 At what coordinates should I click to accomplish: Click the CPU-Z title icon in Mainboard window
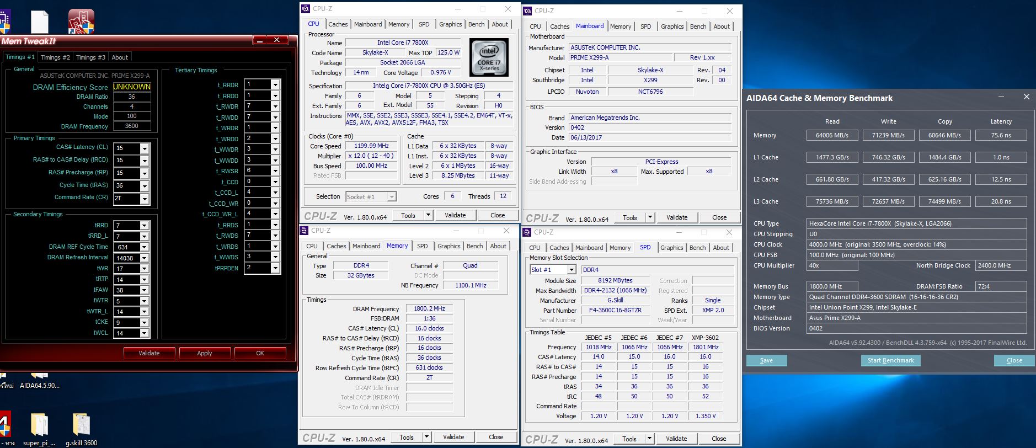coord(527,11)
